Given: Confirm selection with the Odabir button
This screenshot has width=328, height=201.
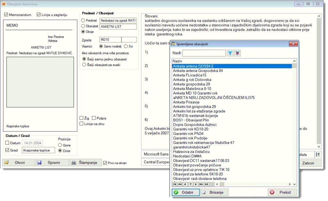Looking at the screenshot, I should pyautogui.click(x=186, y=192).
